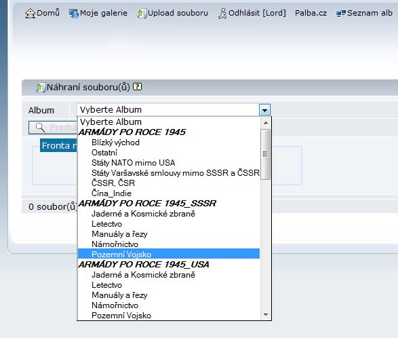This screenshot has width=398, height=338.
Task: Click the dropdown list scrollbar thumb
Action: click(266, 154)
